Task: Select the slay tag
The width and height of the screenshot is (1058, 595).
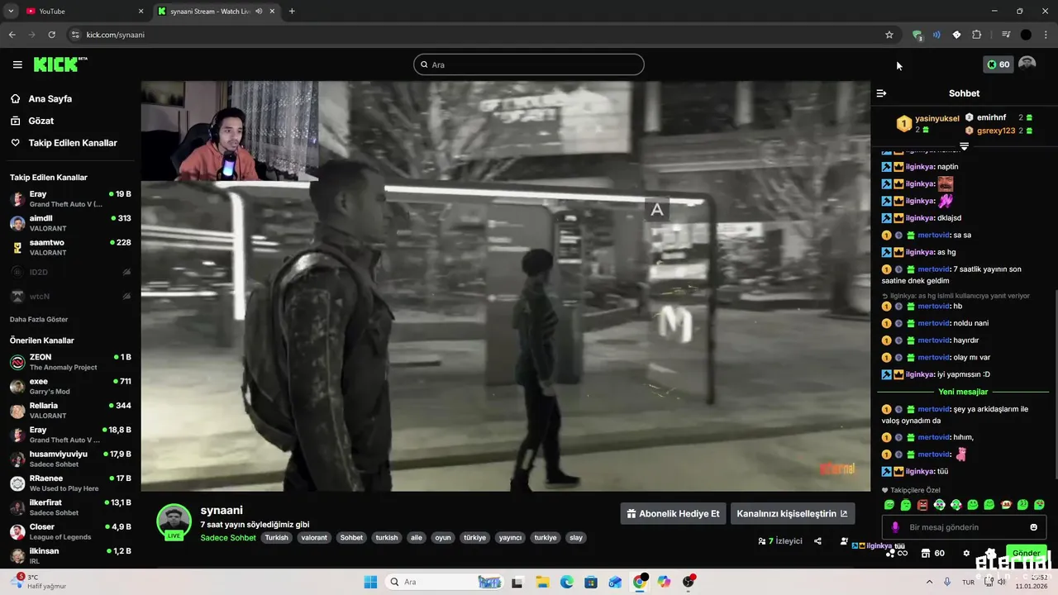Action: pyautogui.click(x=576, y=538)
